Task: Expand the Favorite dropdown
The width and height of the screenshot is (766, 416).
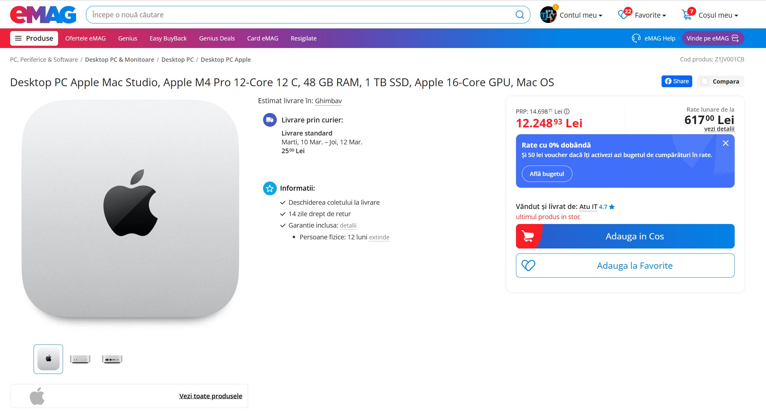Action: (x=650, y=15)
